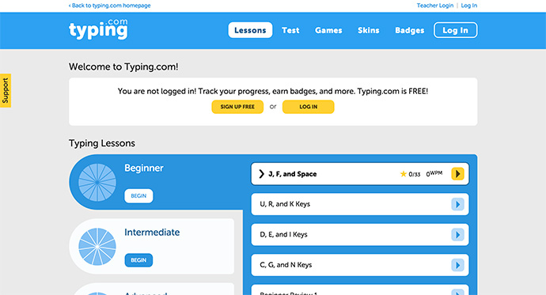The image size is (546, 295).
Task: Click the SIGN UP FREE button
Action: pyautogui.click(x=237, y=107)
